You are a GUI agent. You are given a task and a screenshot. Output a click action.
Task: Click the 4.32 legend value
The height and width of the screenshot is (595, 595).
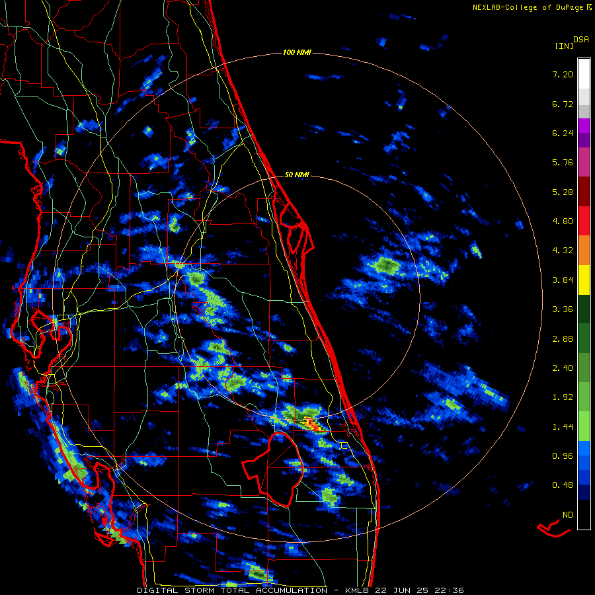[563, 251]
